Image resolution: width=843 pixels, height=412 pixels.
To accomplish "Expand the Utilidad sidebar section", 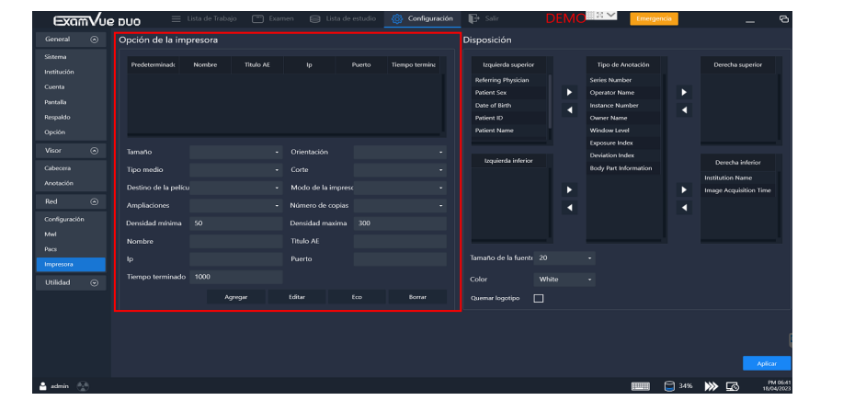I will 95,282.
